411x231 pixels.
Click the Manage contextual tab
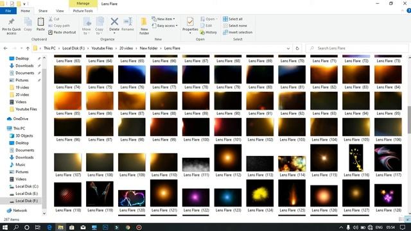click(x=83, y=3)
